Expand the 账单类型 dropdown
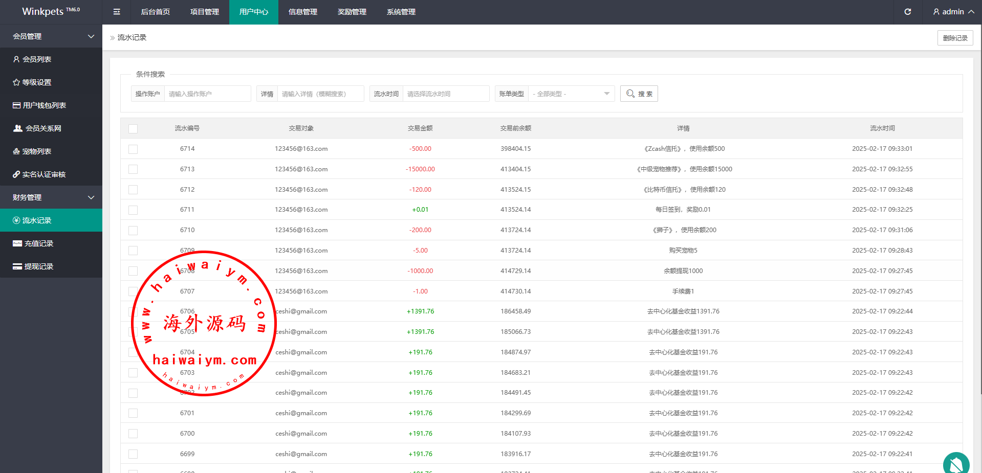982x473 pixels. pyautogui.click(x=571, y=94)
